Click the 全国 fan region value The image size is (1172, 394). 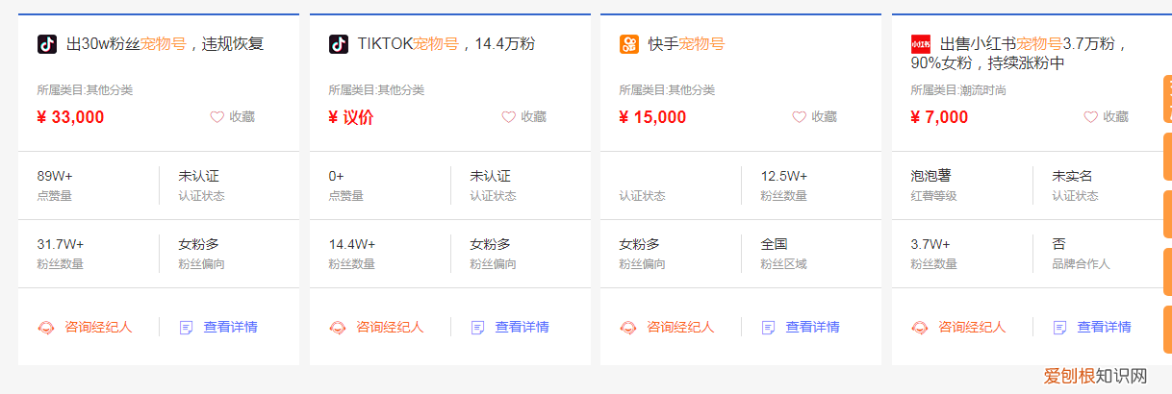click(775, 245)
